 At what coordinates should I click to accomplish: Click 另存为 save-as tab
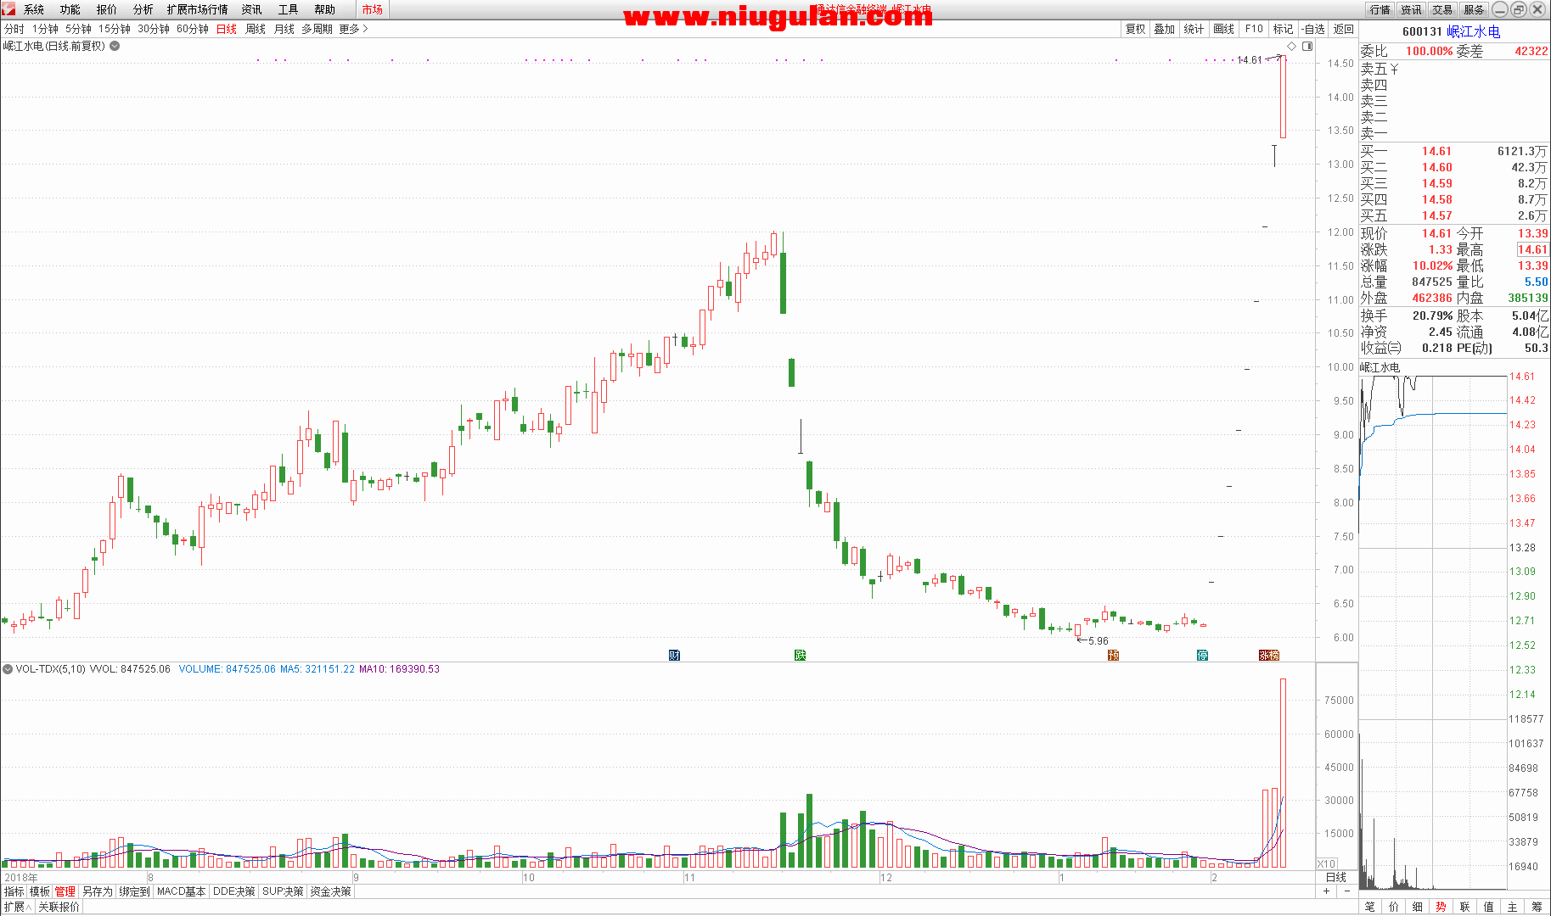(98, 891)
